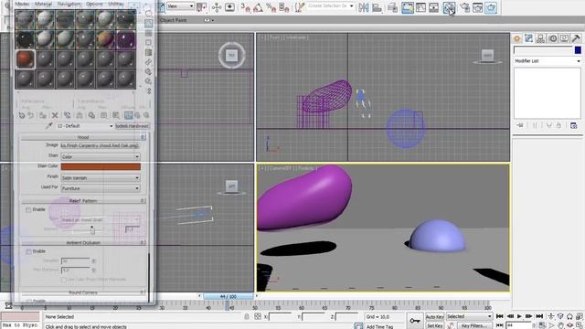The image size is (585, 329).
Task: Click the Pick Material eyedropper icon
Action: (x=48, y=126)
